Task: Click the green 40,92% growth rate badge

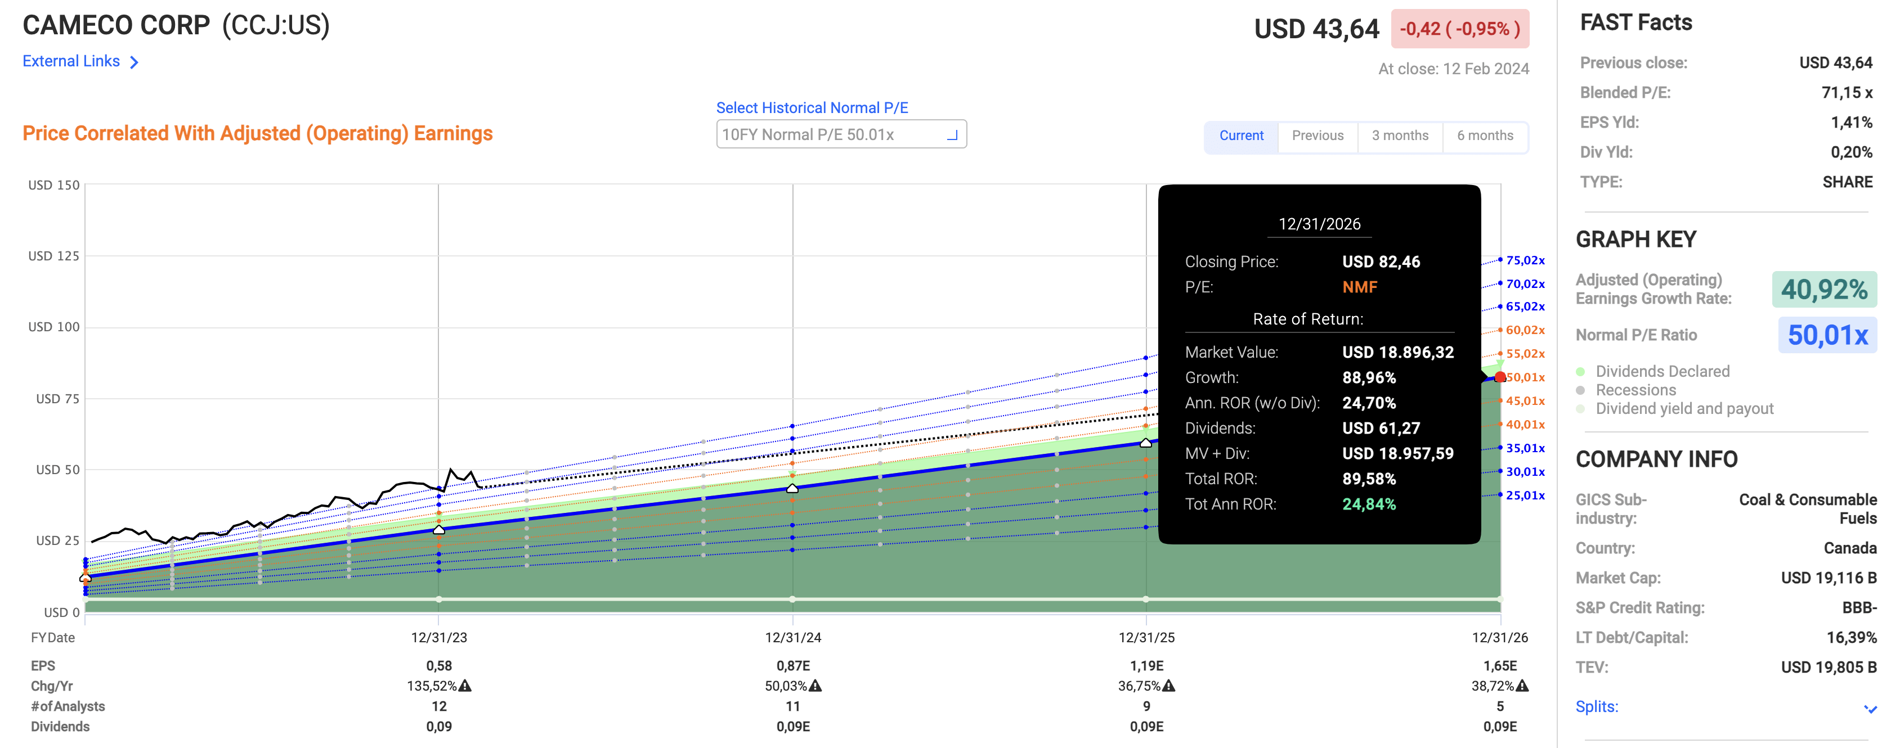Action: pos(1824,290)
